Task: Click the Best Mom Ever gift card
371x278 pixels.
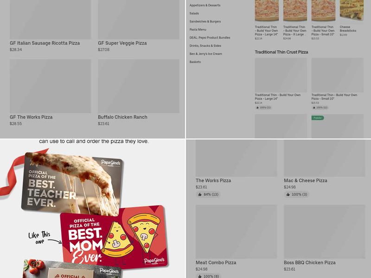Action: coord(114,237)
